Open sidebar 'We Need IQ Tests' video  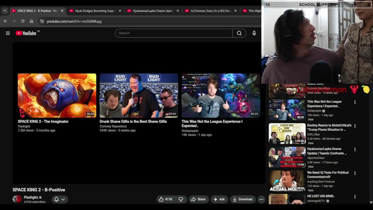click(328, 175)
